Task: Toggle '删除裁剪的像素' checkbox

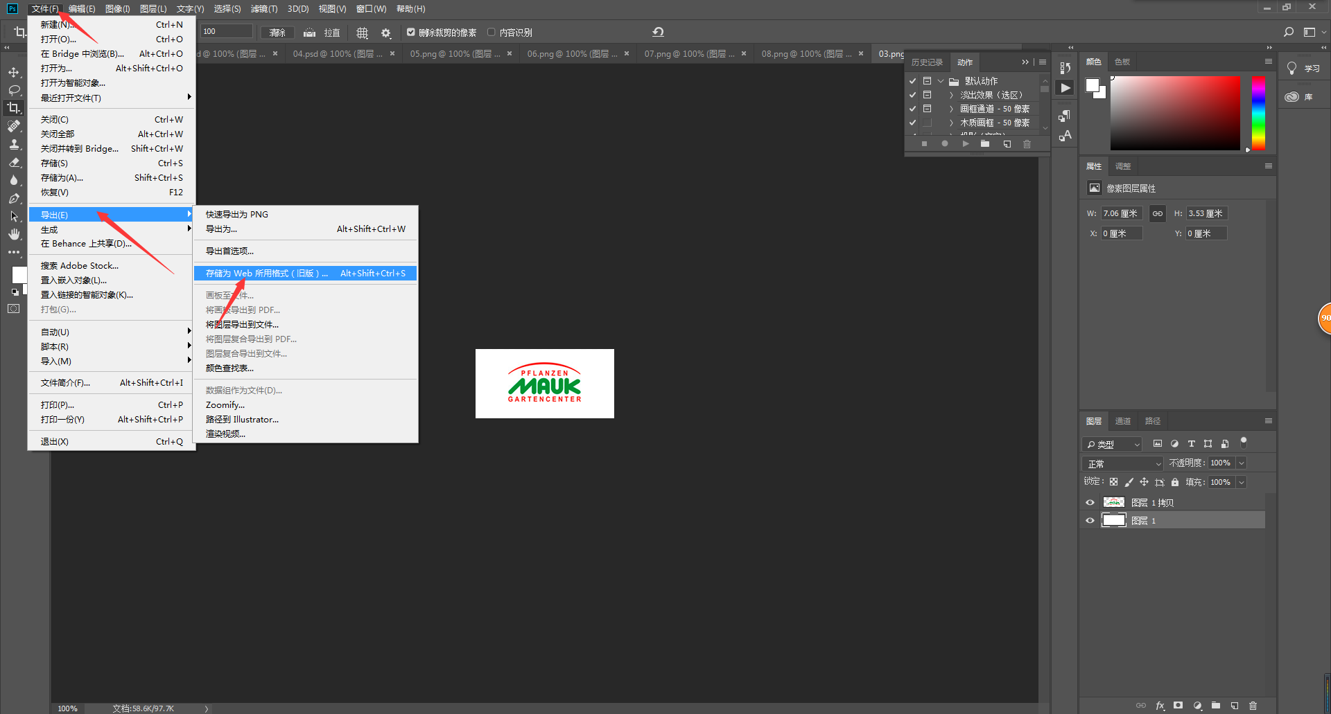Action: point(410,32)
